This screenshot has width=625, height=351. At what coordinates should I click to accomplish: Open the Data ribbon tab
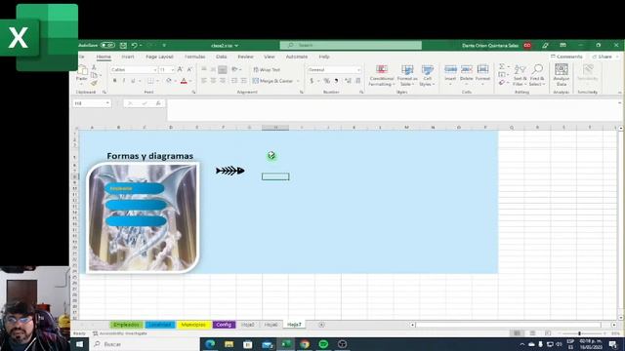click(222, 57)
